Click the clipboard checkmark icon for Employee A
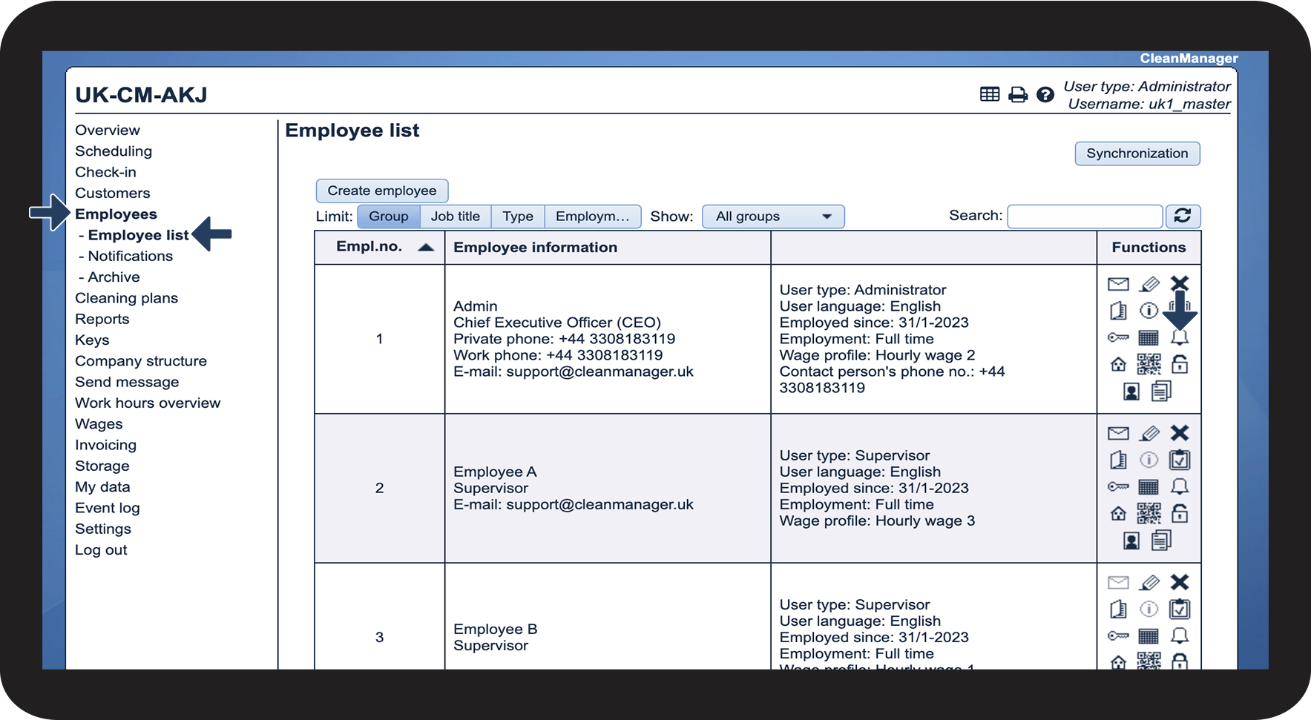The width and height of the screenshot is (1311, 720). point(1179,460)
